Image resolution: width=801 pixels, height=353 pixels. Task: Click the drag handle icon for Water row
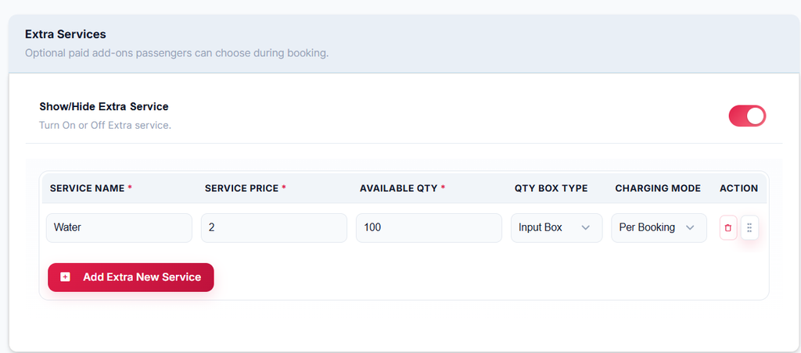click(749, 227)
